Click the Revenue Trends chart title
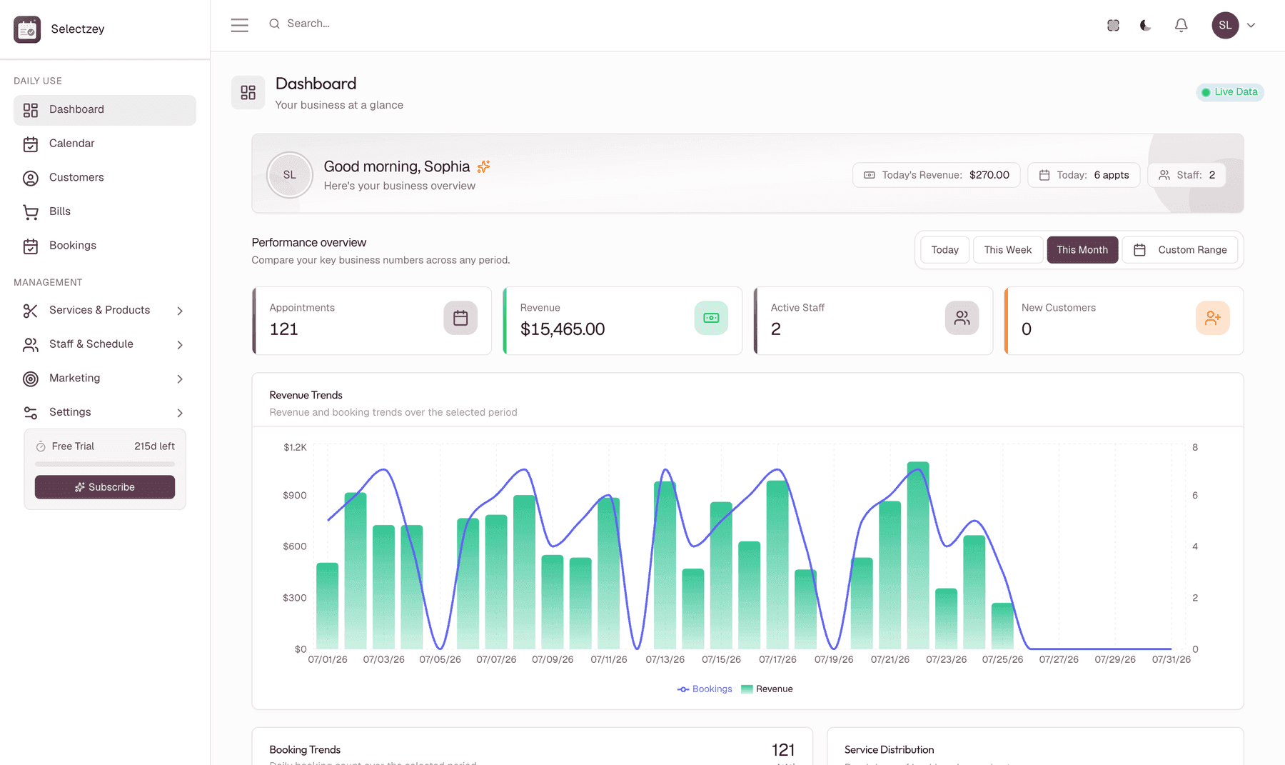Viewport: 1285px width, 765px height. (306, 396)
